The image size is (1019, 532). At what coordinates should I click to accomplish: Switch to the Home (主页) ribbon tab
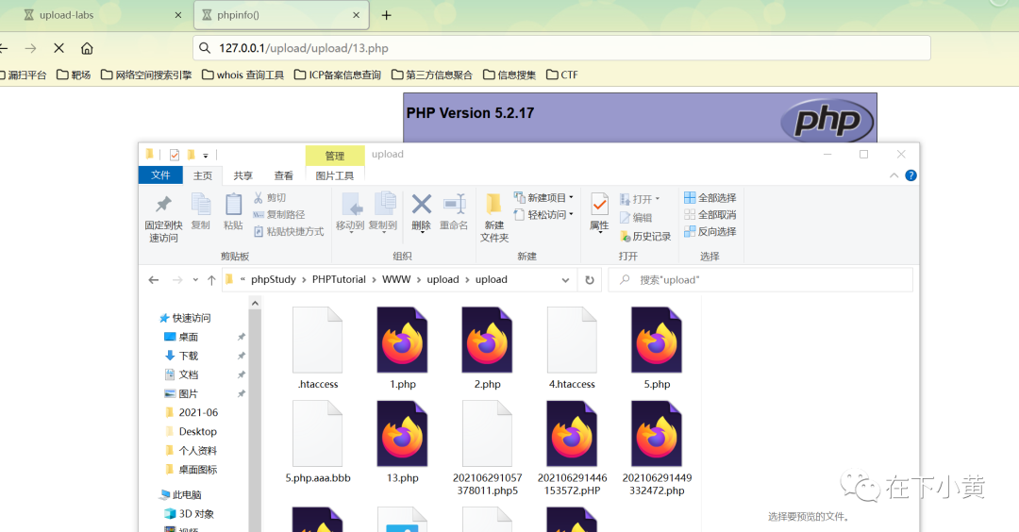(203, 175)
